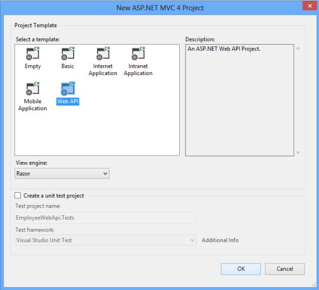Click the 'Basic' template label
The image size is (319, 290).
click(68, 66)
